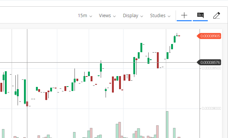Viewport: 228px width, 138px height.
Task: Click the tallest green volume bar
Action: point(167,125)
